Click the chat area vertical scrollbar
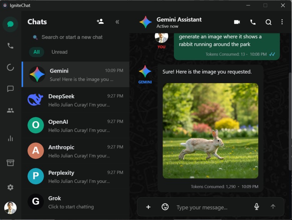Viewport: 292px width, 220px height. [290, 121]
